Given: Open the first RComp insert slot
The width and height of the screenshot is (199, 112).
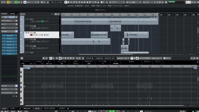Looking at the screenshot, I should tap(9, 42).
